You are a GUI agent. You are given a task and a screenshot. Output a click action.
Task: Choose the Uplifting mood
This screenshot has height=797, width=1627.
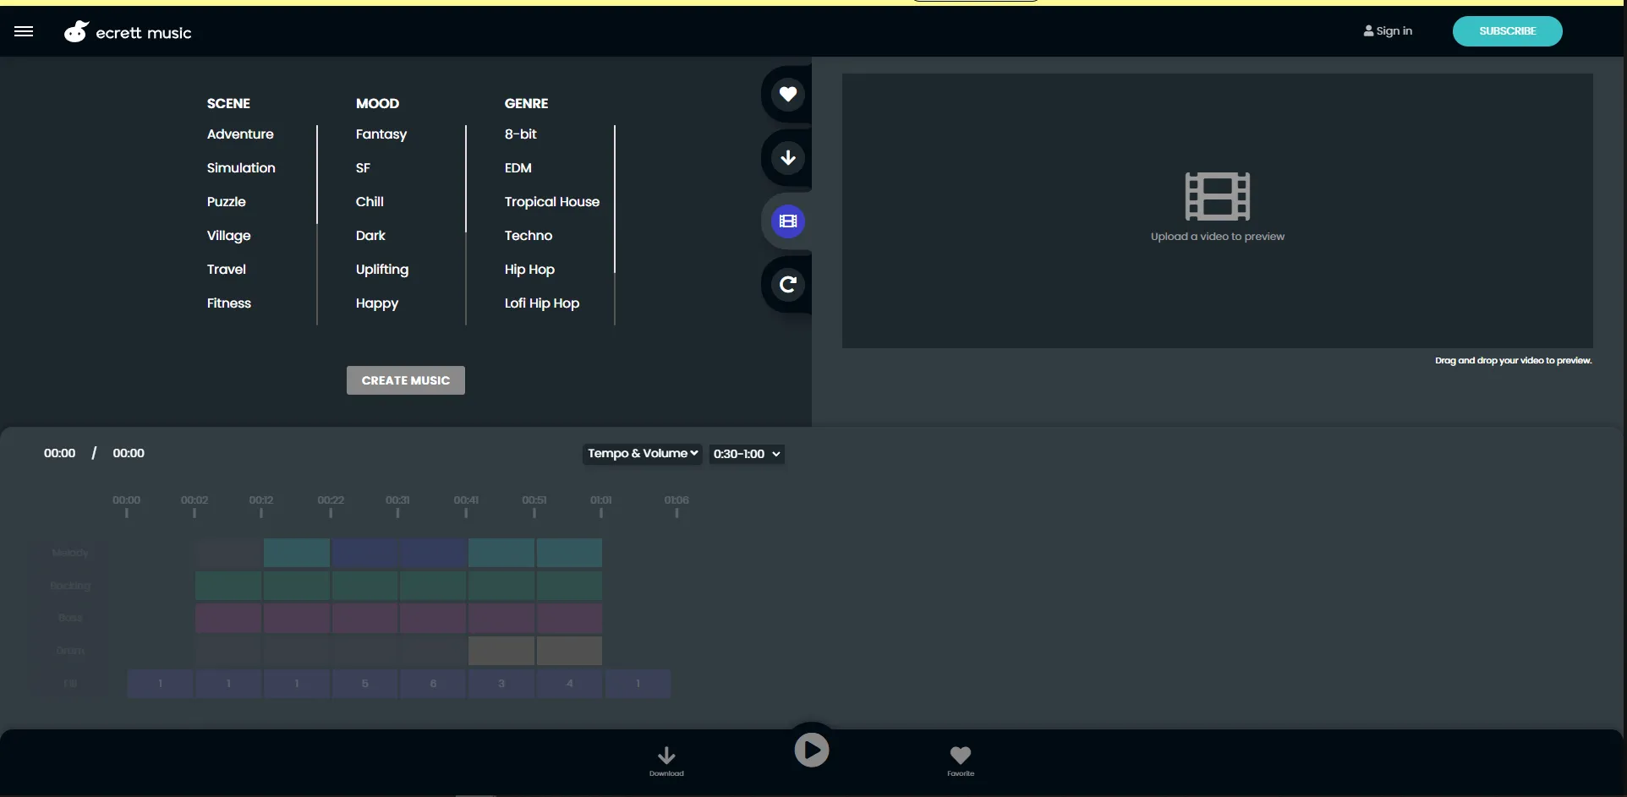(382, 270)
